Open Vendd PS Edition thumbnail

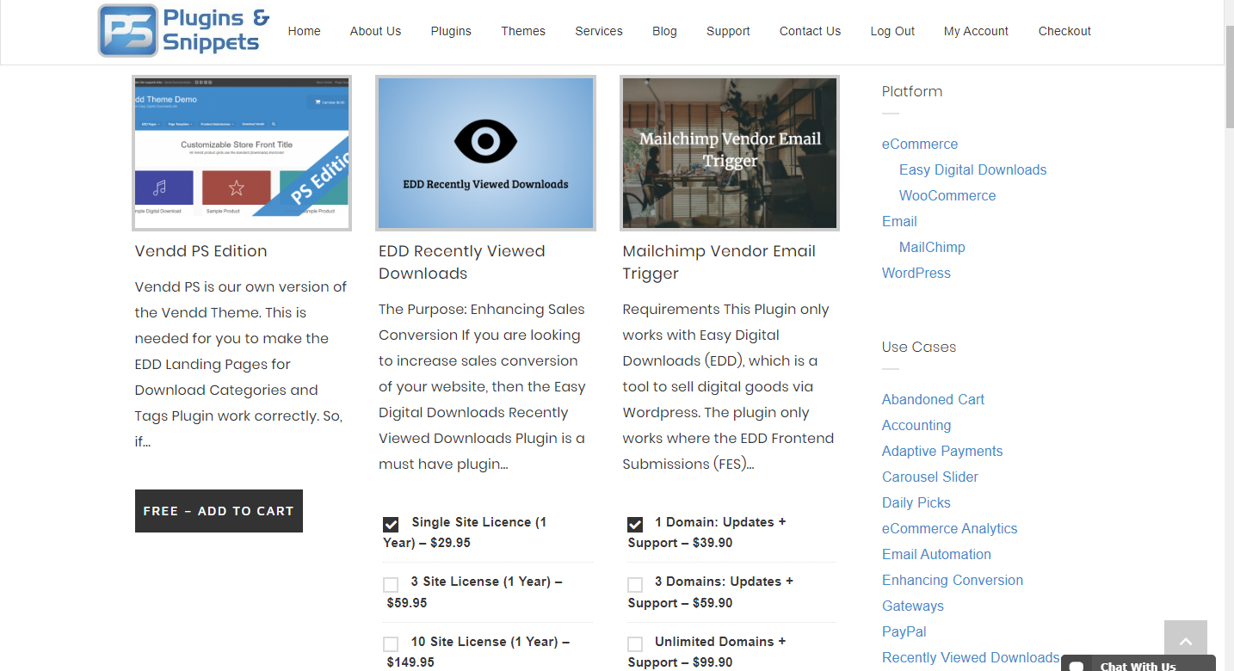click(x=242, y=153)
